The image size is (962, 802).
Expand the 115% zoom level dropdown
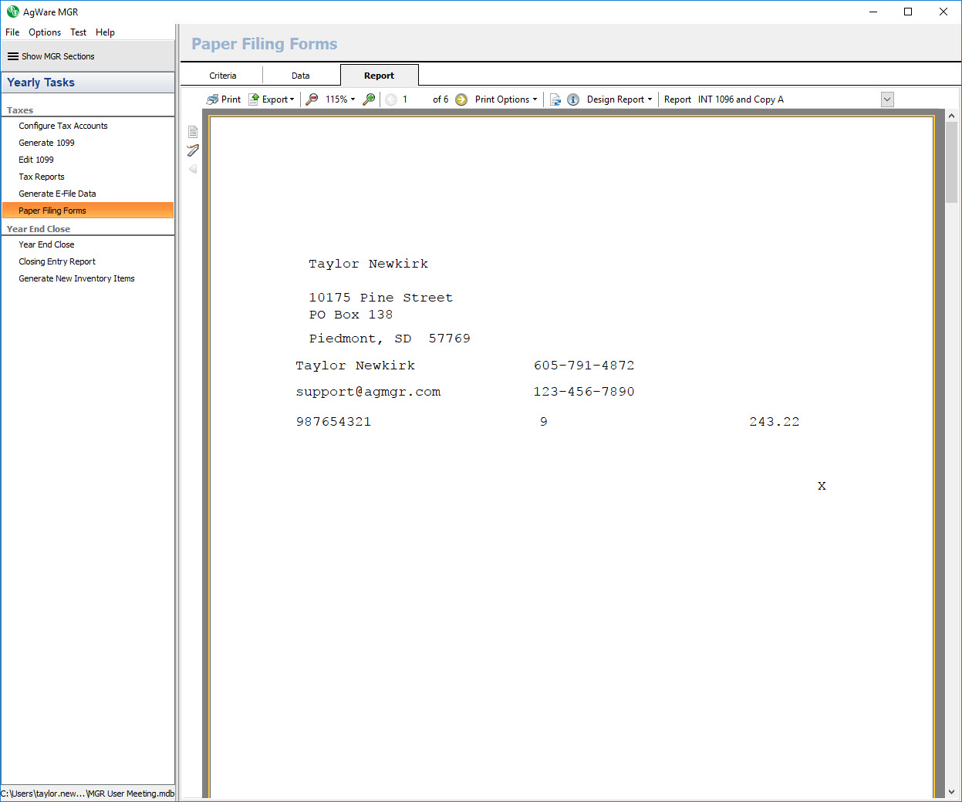[x=340, y=99]
